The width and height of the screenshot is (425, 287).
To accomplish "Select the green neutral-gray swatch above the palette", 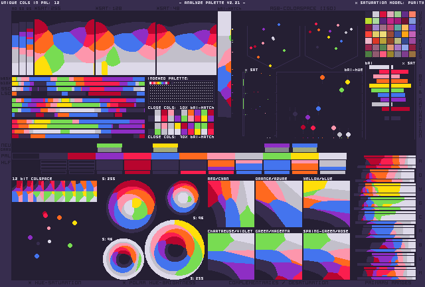I will [110, 147].
